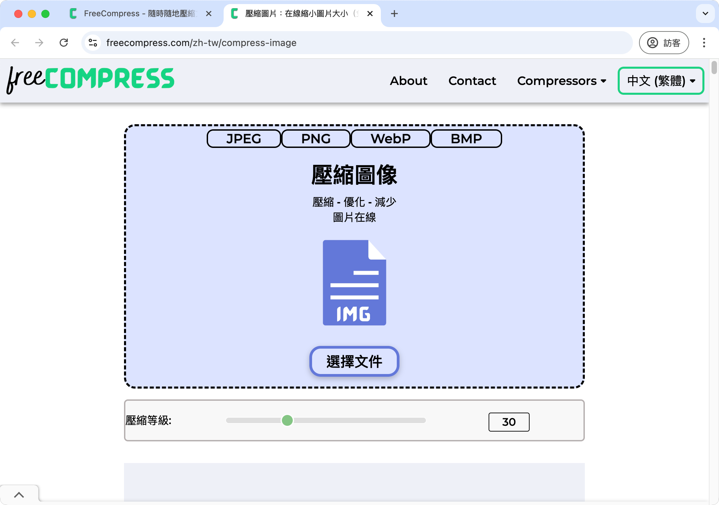Switch to the FreeCompress 隨時隨地壓縮 tab
This screenshot has width=719, height=505.
(x=140, y=14)
